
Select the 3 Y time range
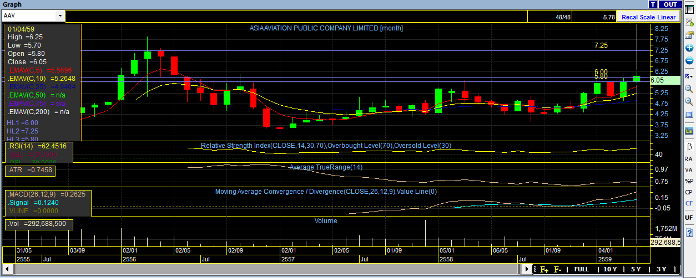(x=660, y=269)
